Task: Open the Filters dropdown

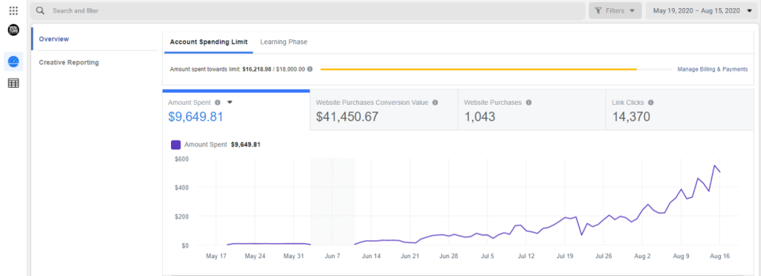Action: coord(615,10)
